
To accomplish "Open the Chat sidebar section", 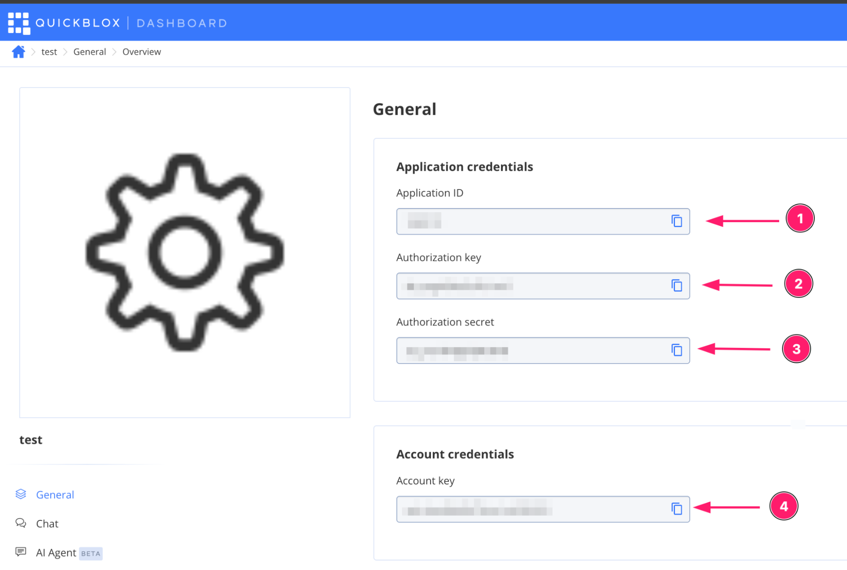I will coord(47,524).
